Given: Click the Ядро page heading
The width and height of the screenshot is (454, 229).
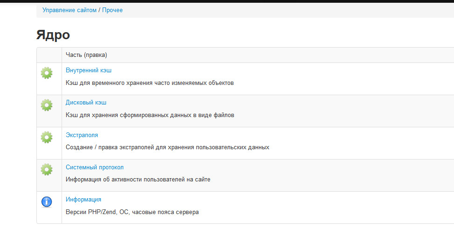Looking at the screenshot, I should (53, 35).
